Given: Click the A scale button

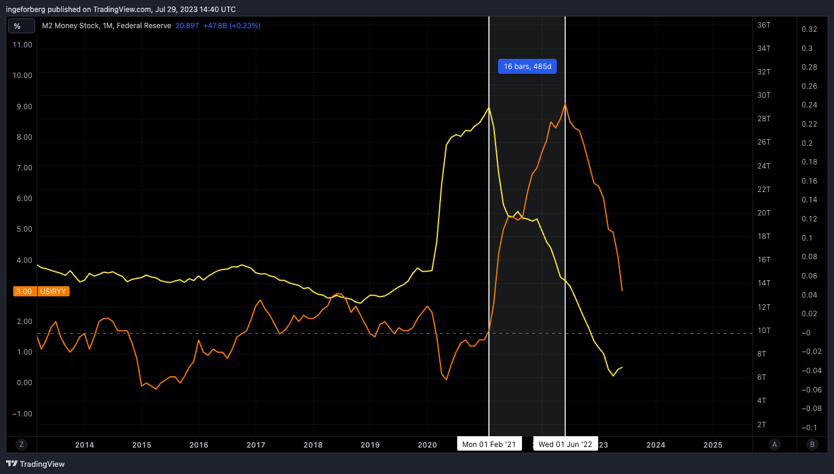Looking at the screenshot, I should 775,445.
